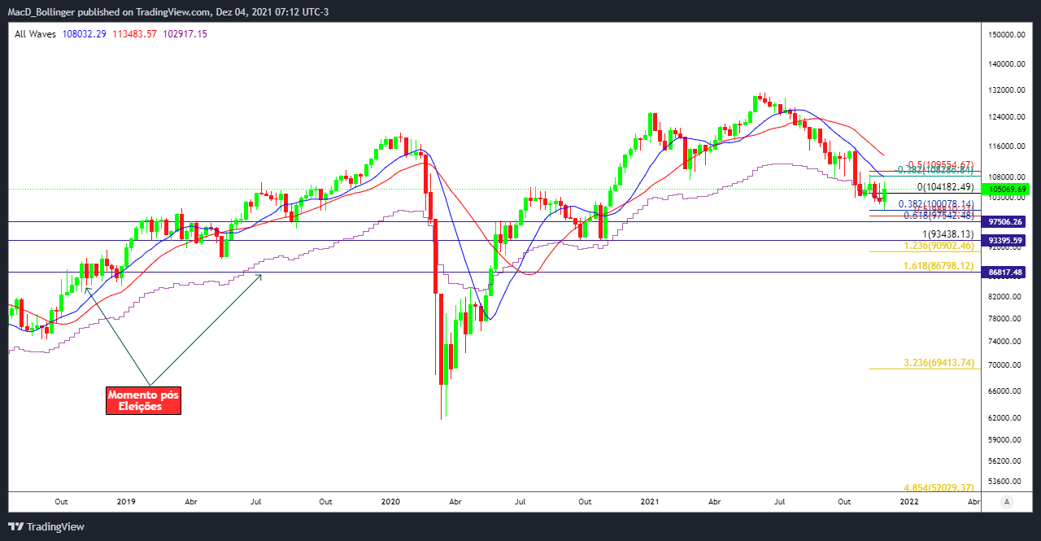The height and width of the screenshot is (541, 1041).
Task: Select the 86817.48 horizontal line price tag
Action: (1005, 273)
